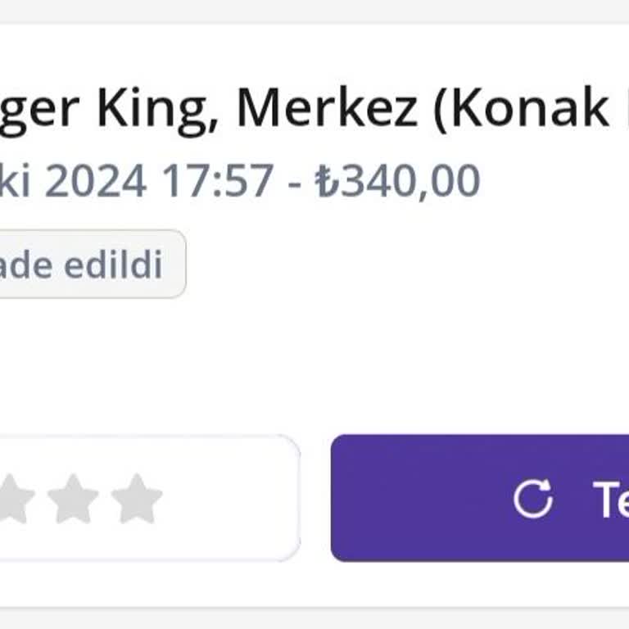Click the rightmost gray rating star
The width and height of the screenshot is (629, 629).
(137, 499)
